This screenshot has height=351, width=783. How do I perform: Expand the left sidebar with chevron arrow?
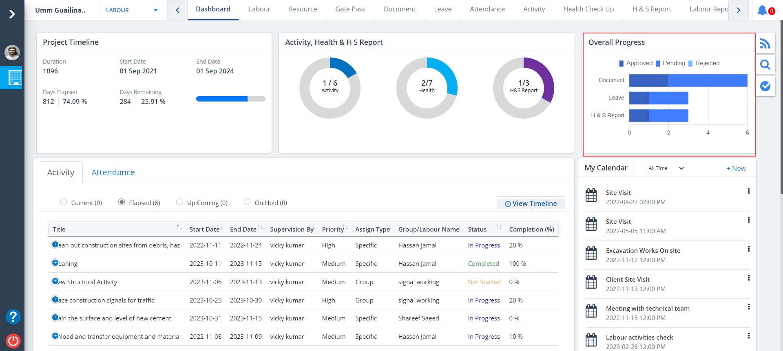[x=12, y=14]
